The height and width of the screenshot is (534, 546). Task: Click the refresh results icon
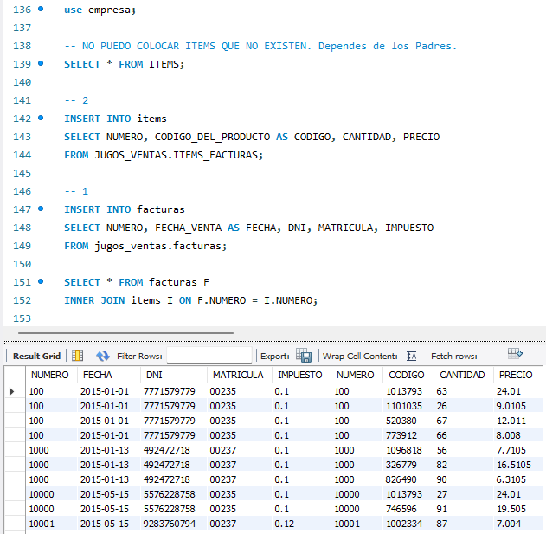pos(103,356)
